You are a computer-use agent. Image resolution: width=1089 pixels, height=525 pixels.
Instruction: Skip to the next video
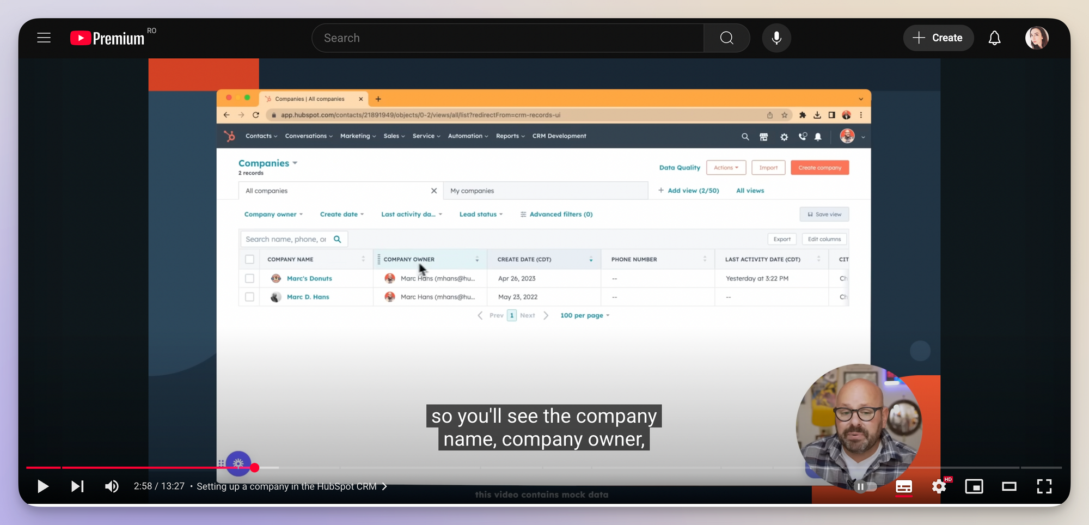(x=77, y=486)
